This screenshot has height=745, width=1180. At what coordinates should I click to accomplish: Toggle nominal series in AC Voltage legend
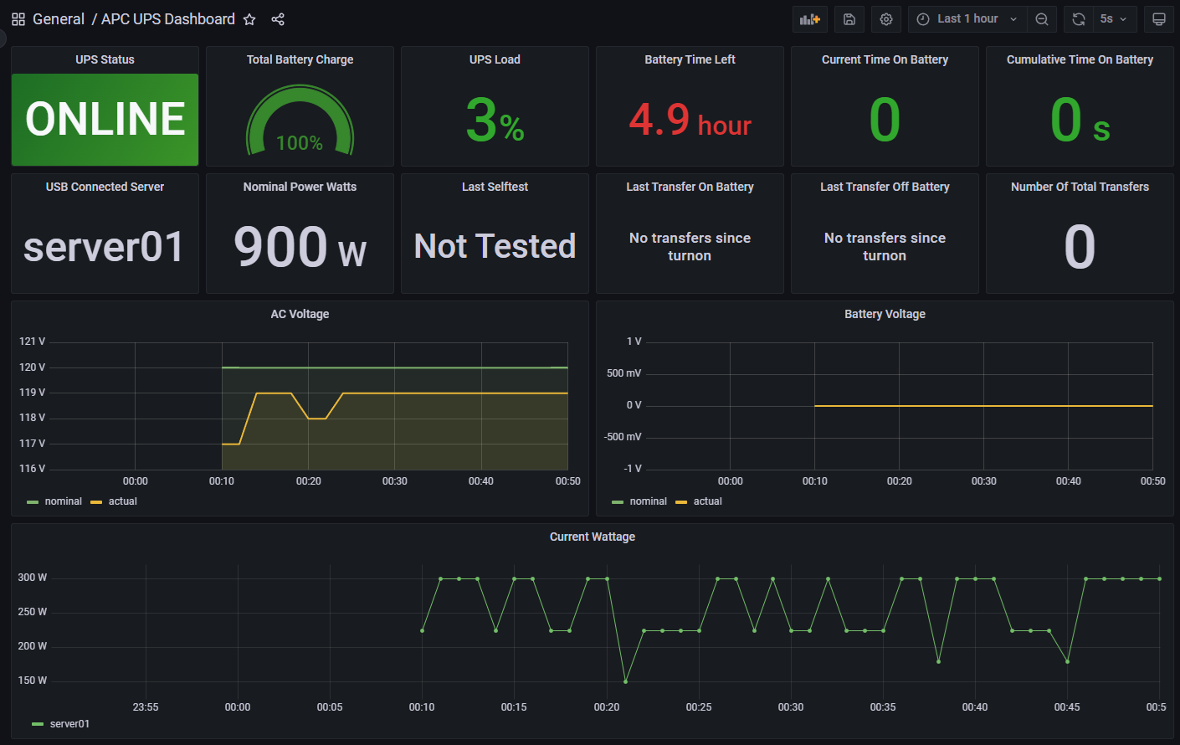click(63, 501)
